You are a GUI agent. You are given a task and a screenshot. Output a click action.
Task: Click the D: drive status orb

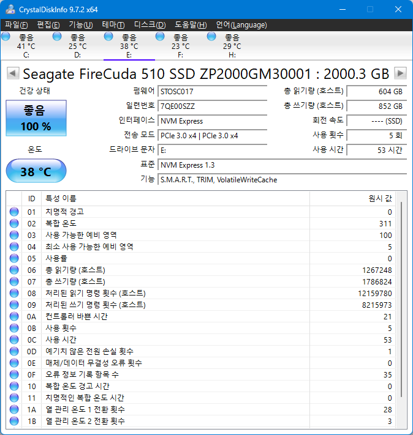(57, 36)
